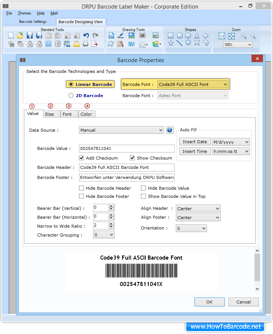Enable Show Barcode Value in Top

click(144, 196)
